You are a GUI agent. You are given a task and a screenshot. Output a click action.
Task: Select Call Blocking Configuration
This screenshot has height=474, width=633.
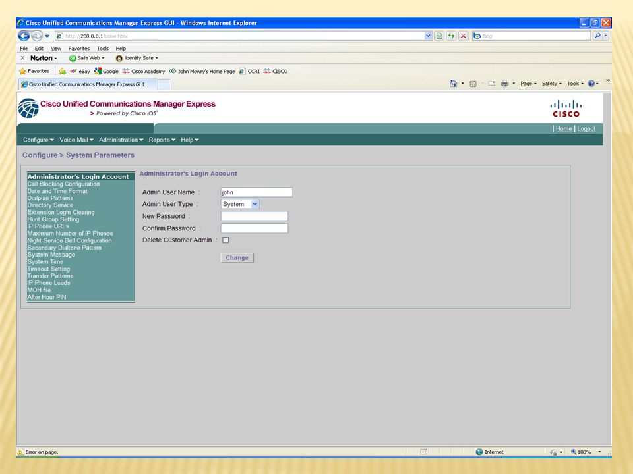pyautogui.click(x=63, y=184)
